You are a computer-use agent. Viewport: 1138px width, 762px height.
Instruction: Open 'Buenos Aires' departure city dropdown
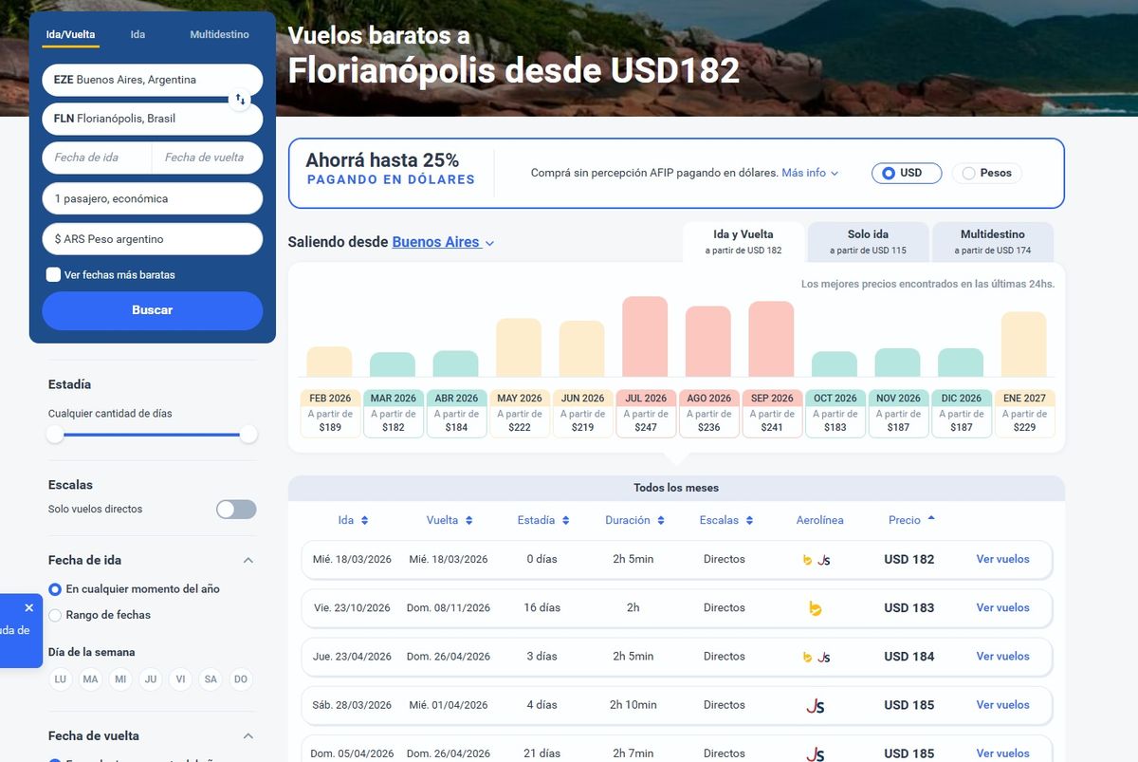(443, 242)
